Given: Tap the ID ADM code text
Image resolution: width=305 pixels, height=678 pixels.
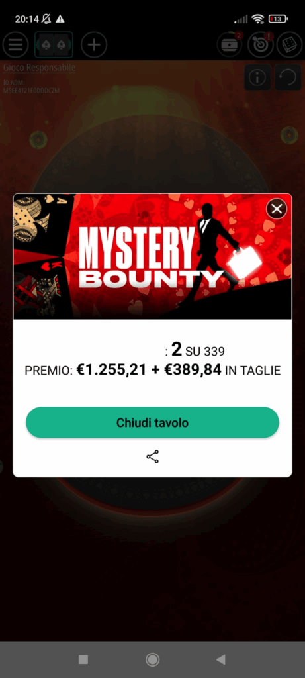Looking at the screenshot, I should (x=32, y=87).
